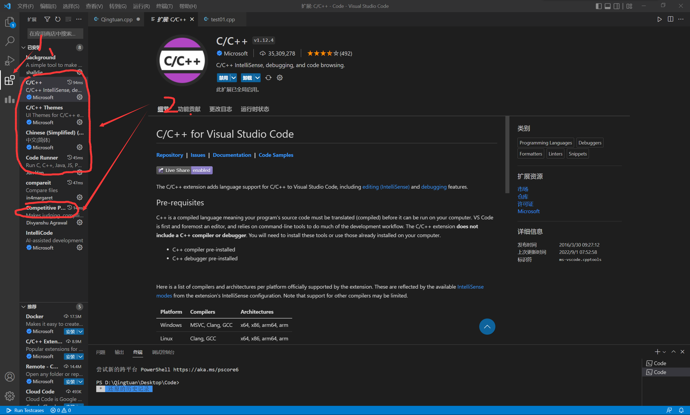Viewport: 690px width, 415px height.
Task: Collapse the installed extensions section
Action: pyautogui.click(x=23, y=47)
